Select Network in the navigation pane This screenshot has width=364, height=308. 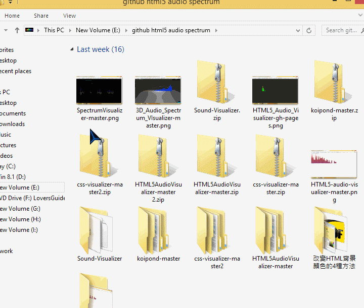tap(7, 251)
